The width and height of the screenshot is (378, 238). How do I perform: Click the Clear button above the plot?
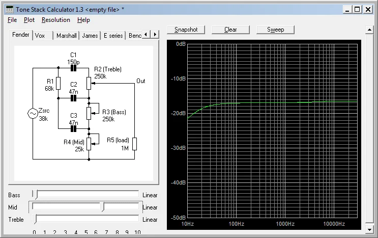[230, 30]
